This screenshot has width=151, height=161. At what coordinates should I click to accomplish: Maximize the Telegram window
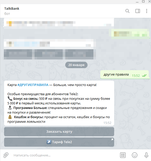click(x=143, y=1)
